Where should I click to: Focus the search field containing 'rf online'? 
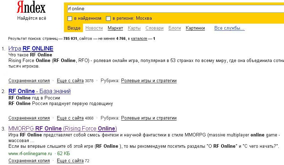click(175, 9)
